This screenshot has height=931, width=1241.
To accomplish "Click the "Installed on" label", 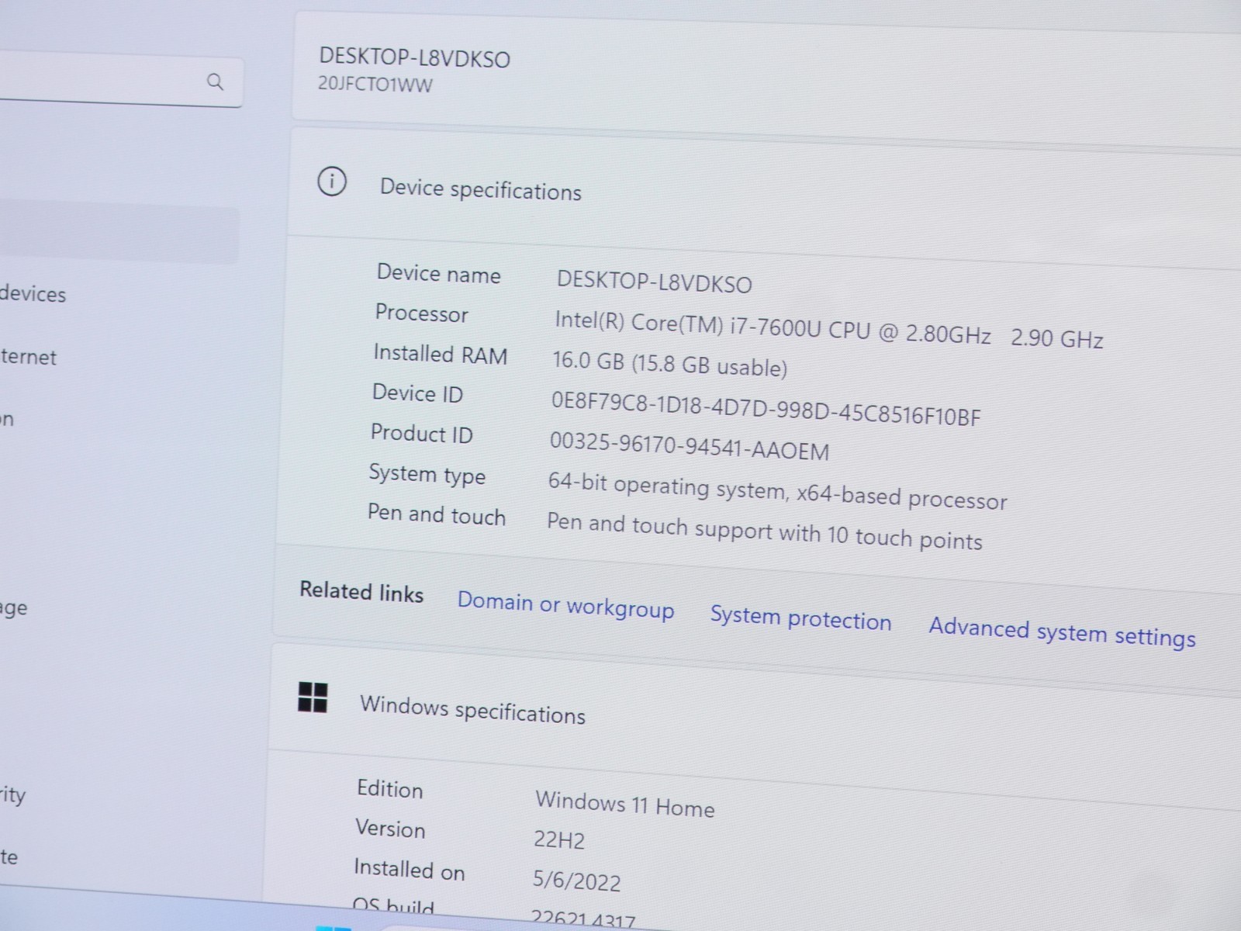I will point(410,869).
